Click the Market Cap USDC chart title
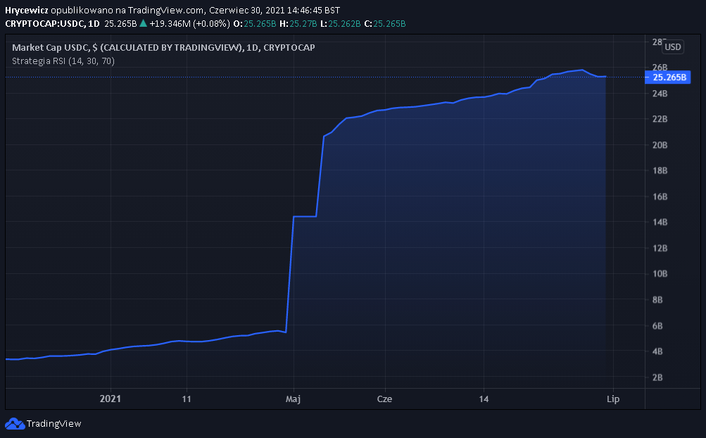Screen dimensions: 706x438 (163, 47)
